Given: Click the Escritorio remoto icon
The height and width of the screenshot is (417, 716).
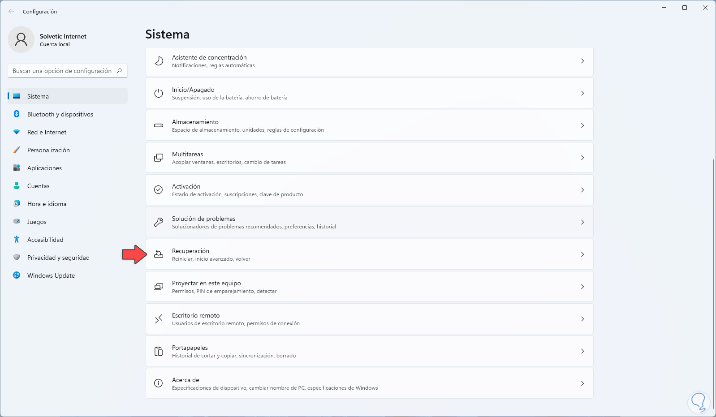Looking at the screenshot, I should (x=159, y=319).
